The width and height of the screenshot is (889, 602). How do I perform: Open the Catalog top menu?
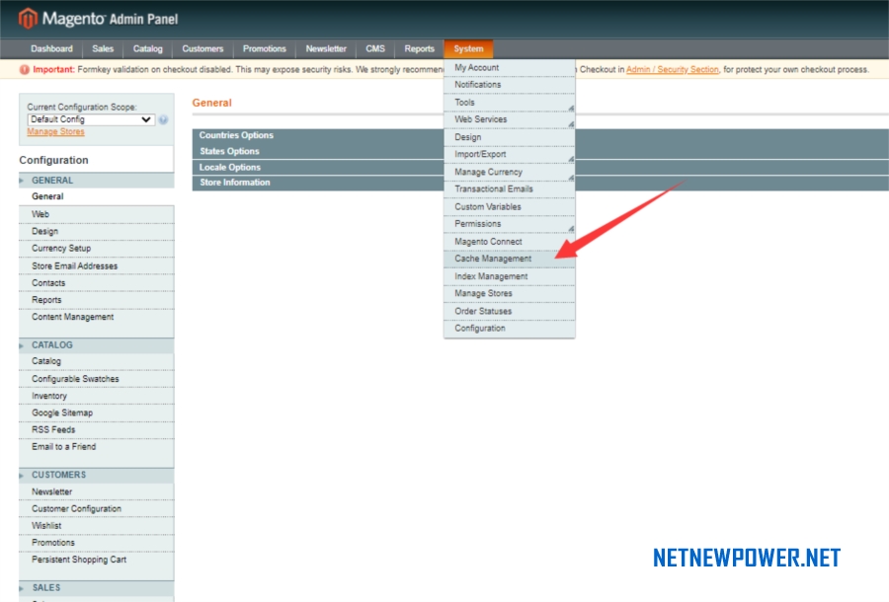[147, 48]
